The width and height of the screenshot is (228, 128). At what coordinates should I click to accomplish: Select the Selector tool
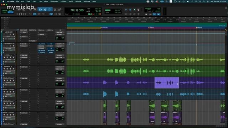45,10
